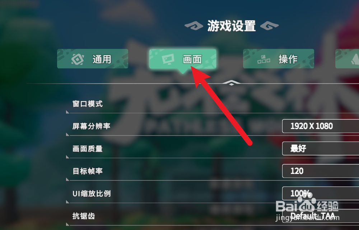Click the triangle marker under 画面质量
This screenshot has height=230, width=359.
(x=67, y=157)
